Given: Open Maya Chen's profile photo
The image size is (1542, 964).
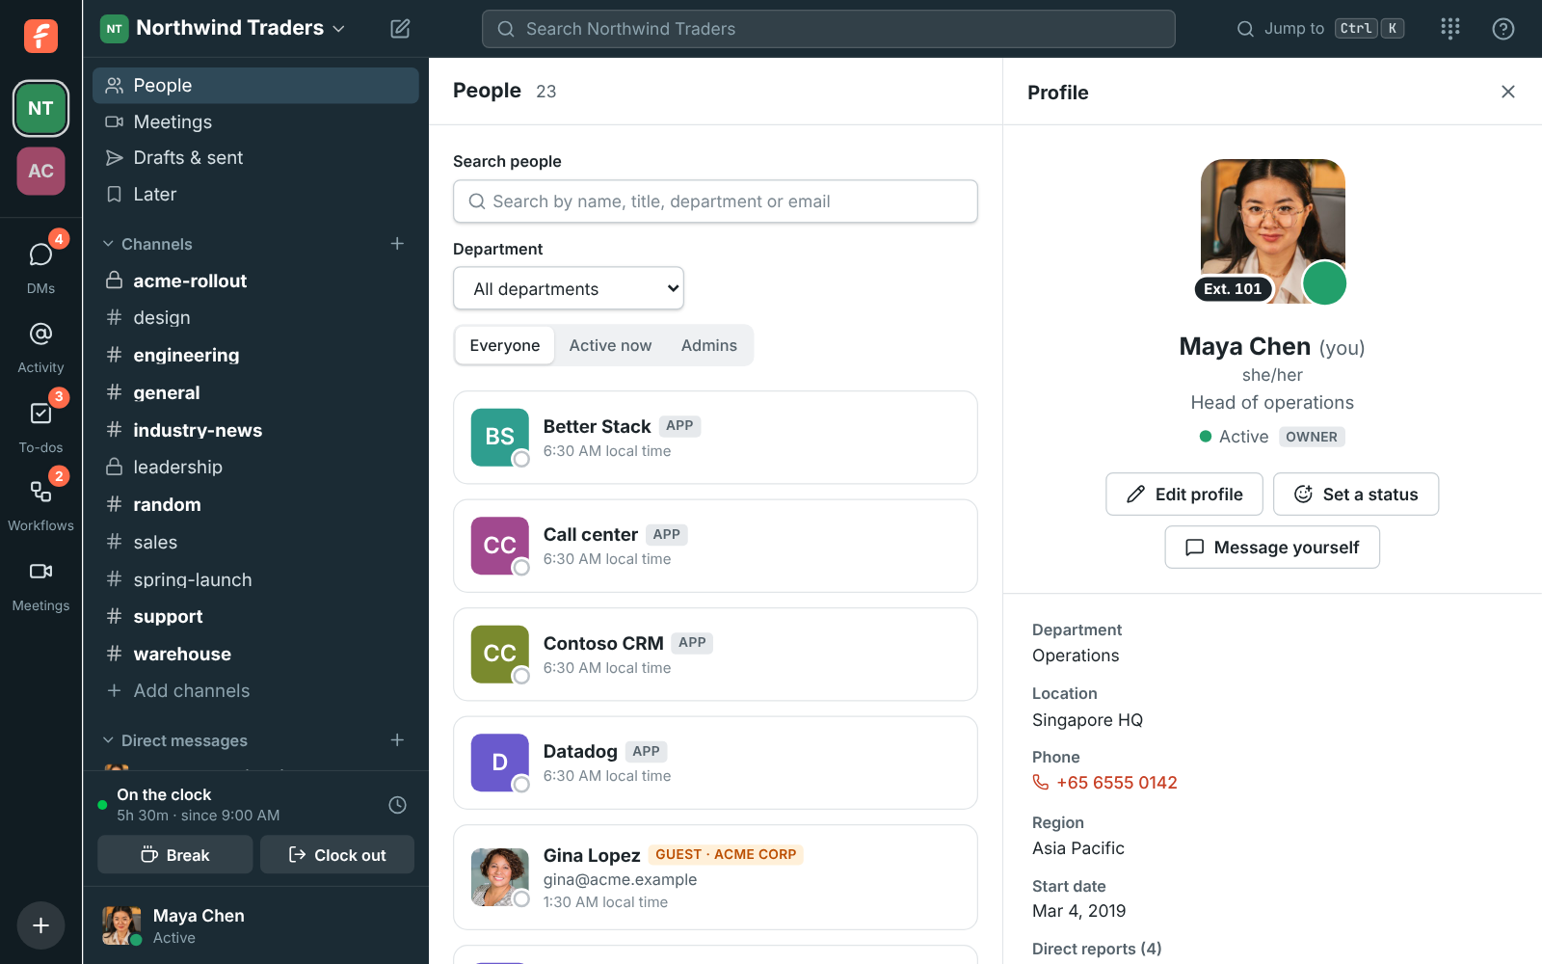Looking at the screenshot, I should 1272,231.
